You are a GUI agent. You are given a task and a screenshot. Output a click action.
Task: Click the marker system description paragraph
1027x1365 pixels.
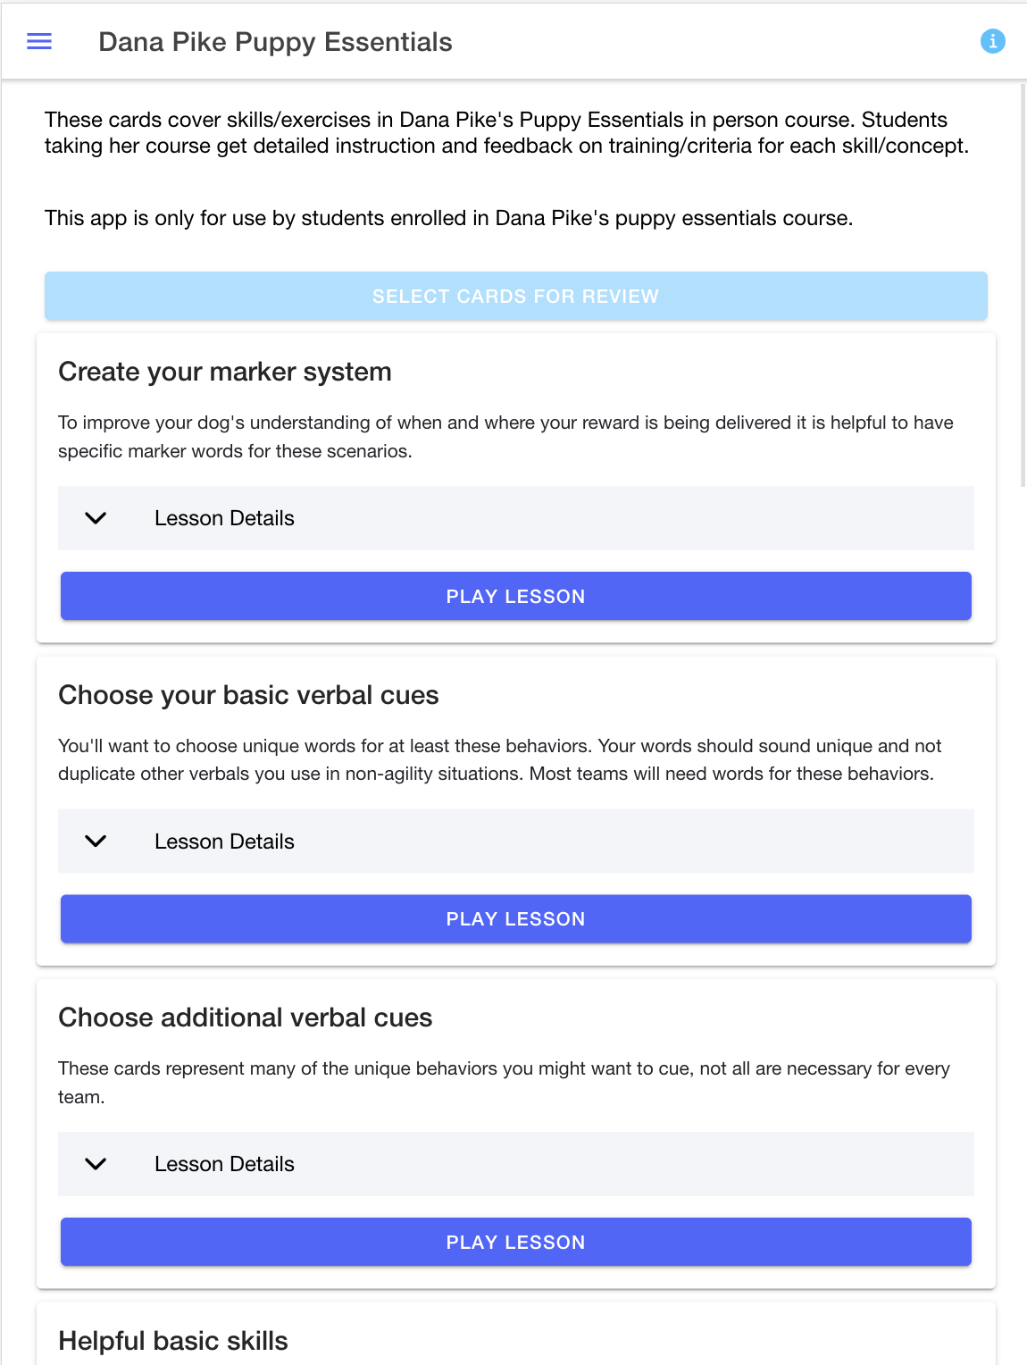click(x=505, y=437)
